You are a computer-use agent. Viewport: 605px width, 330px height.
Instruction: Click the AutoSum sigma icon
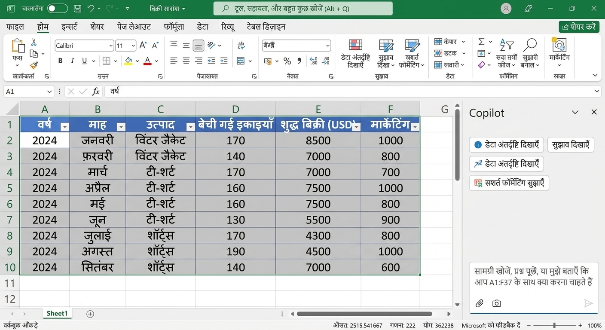[482, 42]
